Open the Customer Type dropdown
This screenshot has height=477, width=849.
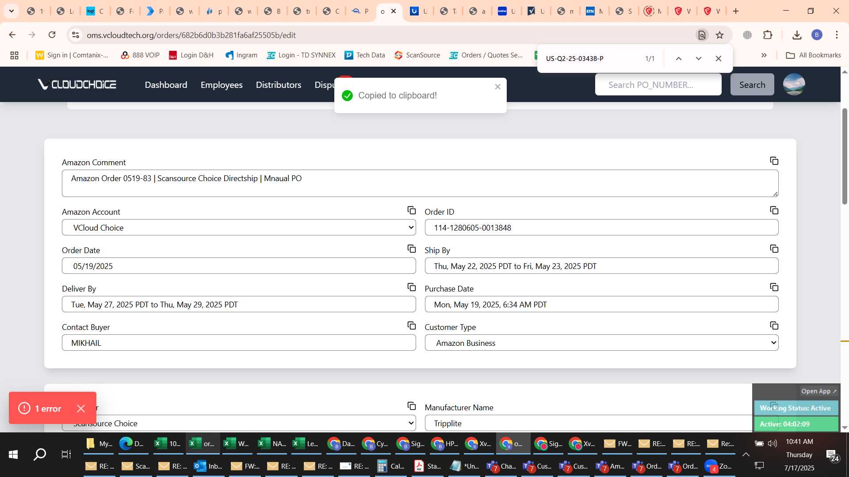pos(601,343)
